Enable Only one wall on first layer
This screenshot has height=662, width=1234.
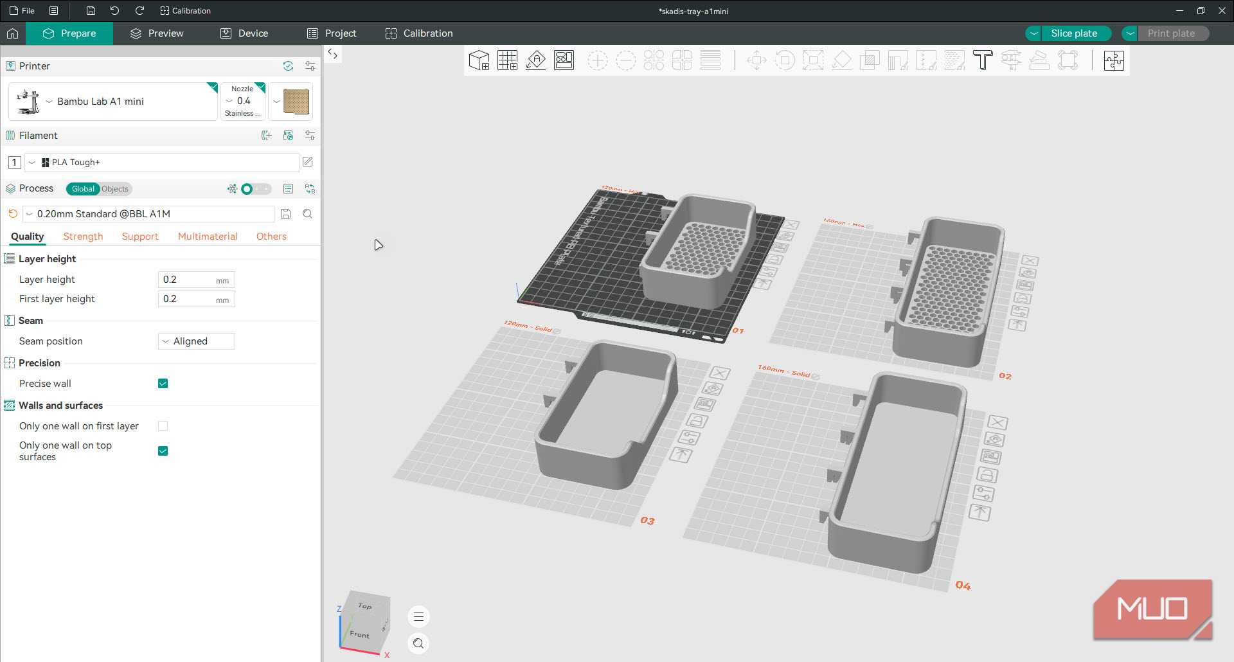[163, 426]
